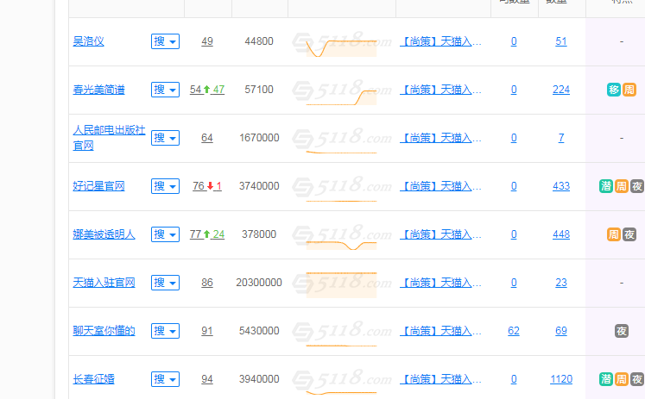Expand 搜 dropdown for 好记星官网
Viewport: 645px width, 399px height.
tap(166, 186)
